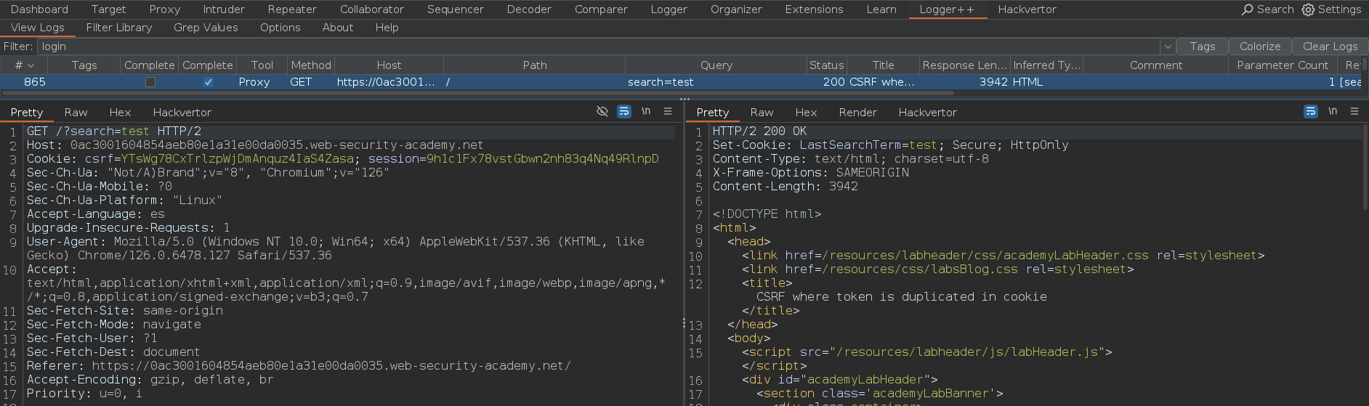Select response Hex view tab
Screen dimensions: 1369x406
click(x=806, y=113)
